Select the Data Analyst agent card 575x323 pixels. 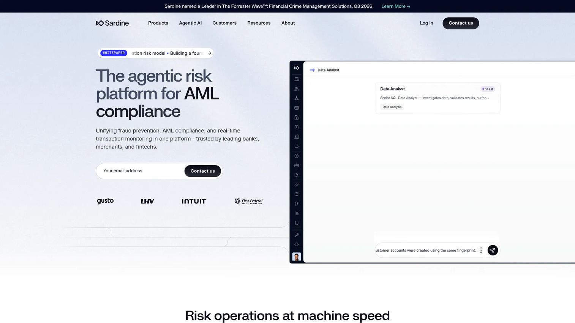point(438,98)
